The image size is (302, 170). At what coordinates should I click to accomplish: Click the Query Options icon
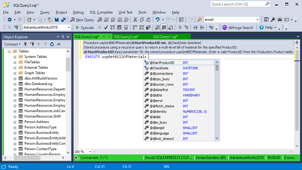[x=119, y=27]
